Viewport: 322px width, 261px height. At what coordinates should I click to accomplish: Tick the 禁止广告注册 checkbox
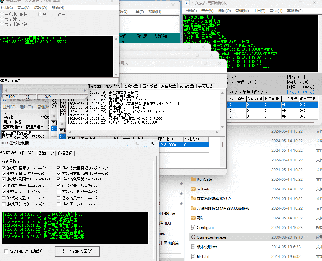pos(40,14)
